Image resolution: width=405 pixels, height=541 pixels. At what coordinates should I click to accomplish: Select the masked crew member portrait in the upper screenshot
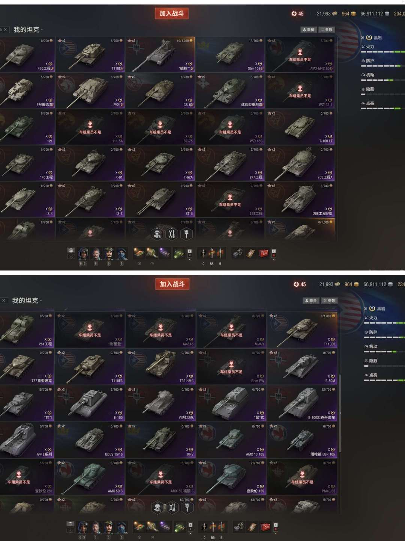[x=121, y=254]
